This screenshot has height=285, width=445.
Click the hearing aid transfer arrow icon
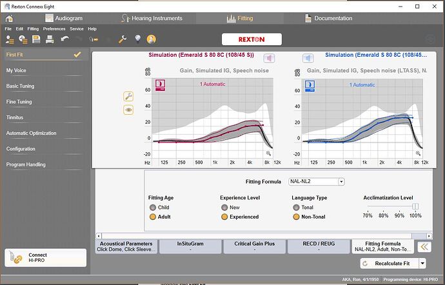point(94,39)
